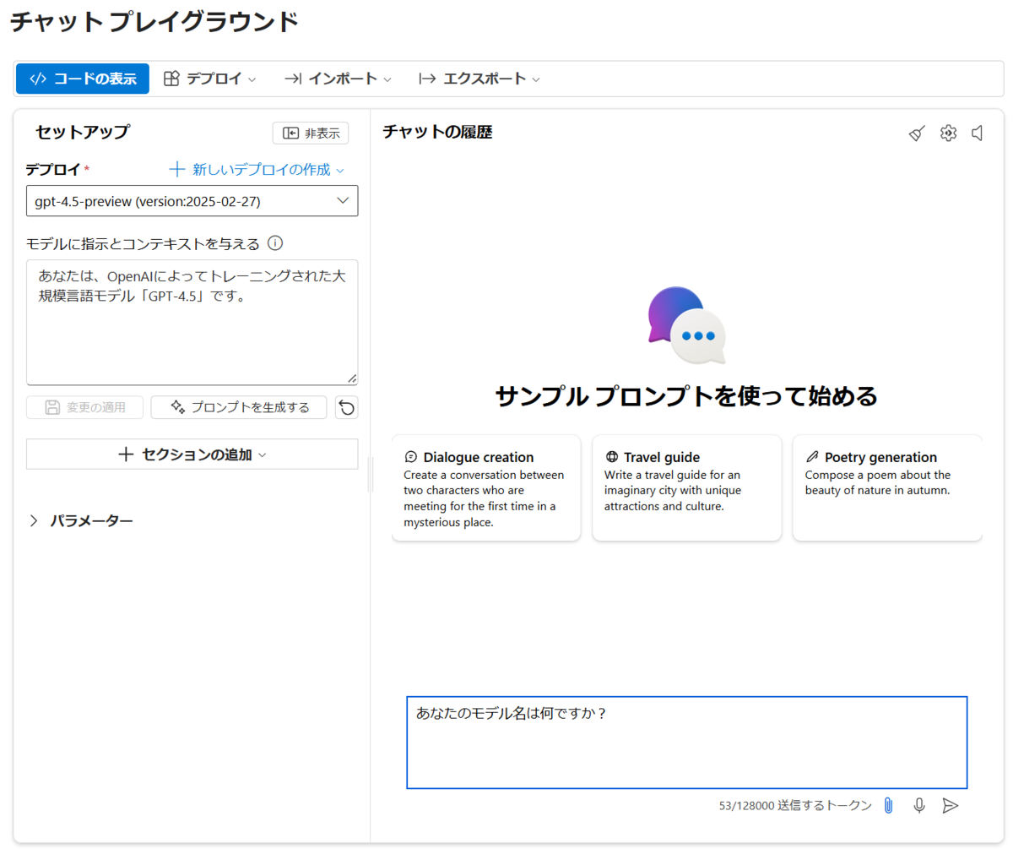Click into the system message text area
Viewport: 1013px width, 849px height.
tap(192, 322)
